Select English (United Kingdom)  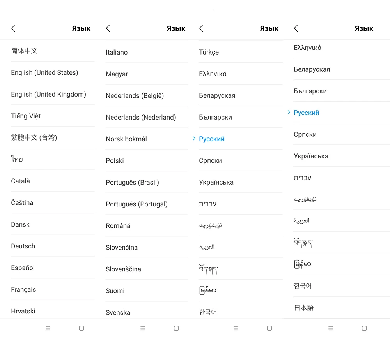(48, 94)
